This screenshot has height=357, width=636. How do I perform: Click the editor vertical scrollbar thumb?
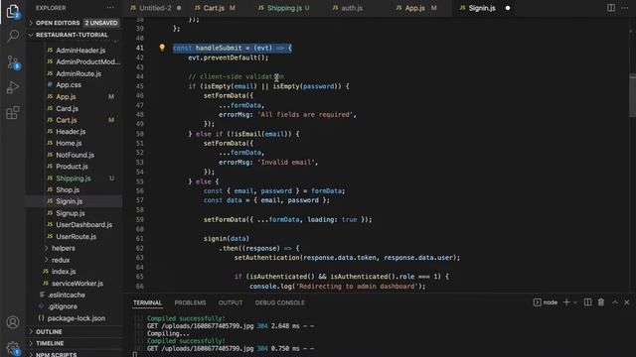pyautogui.click(x=632, y=95)
